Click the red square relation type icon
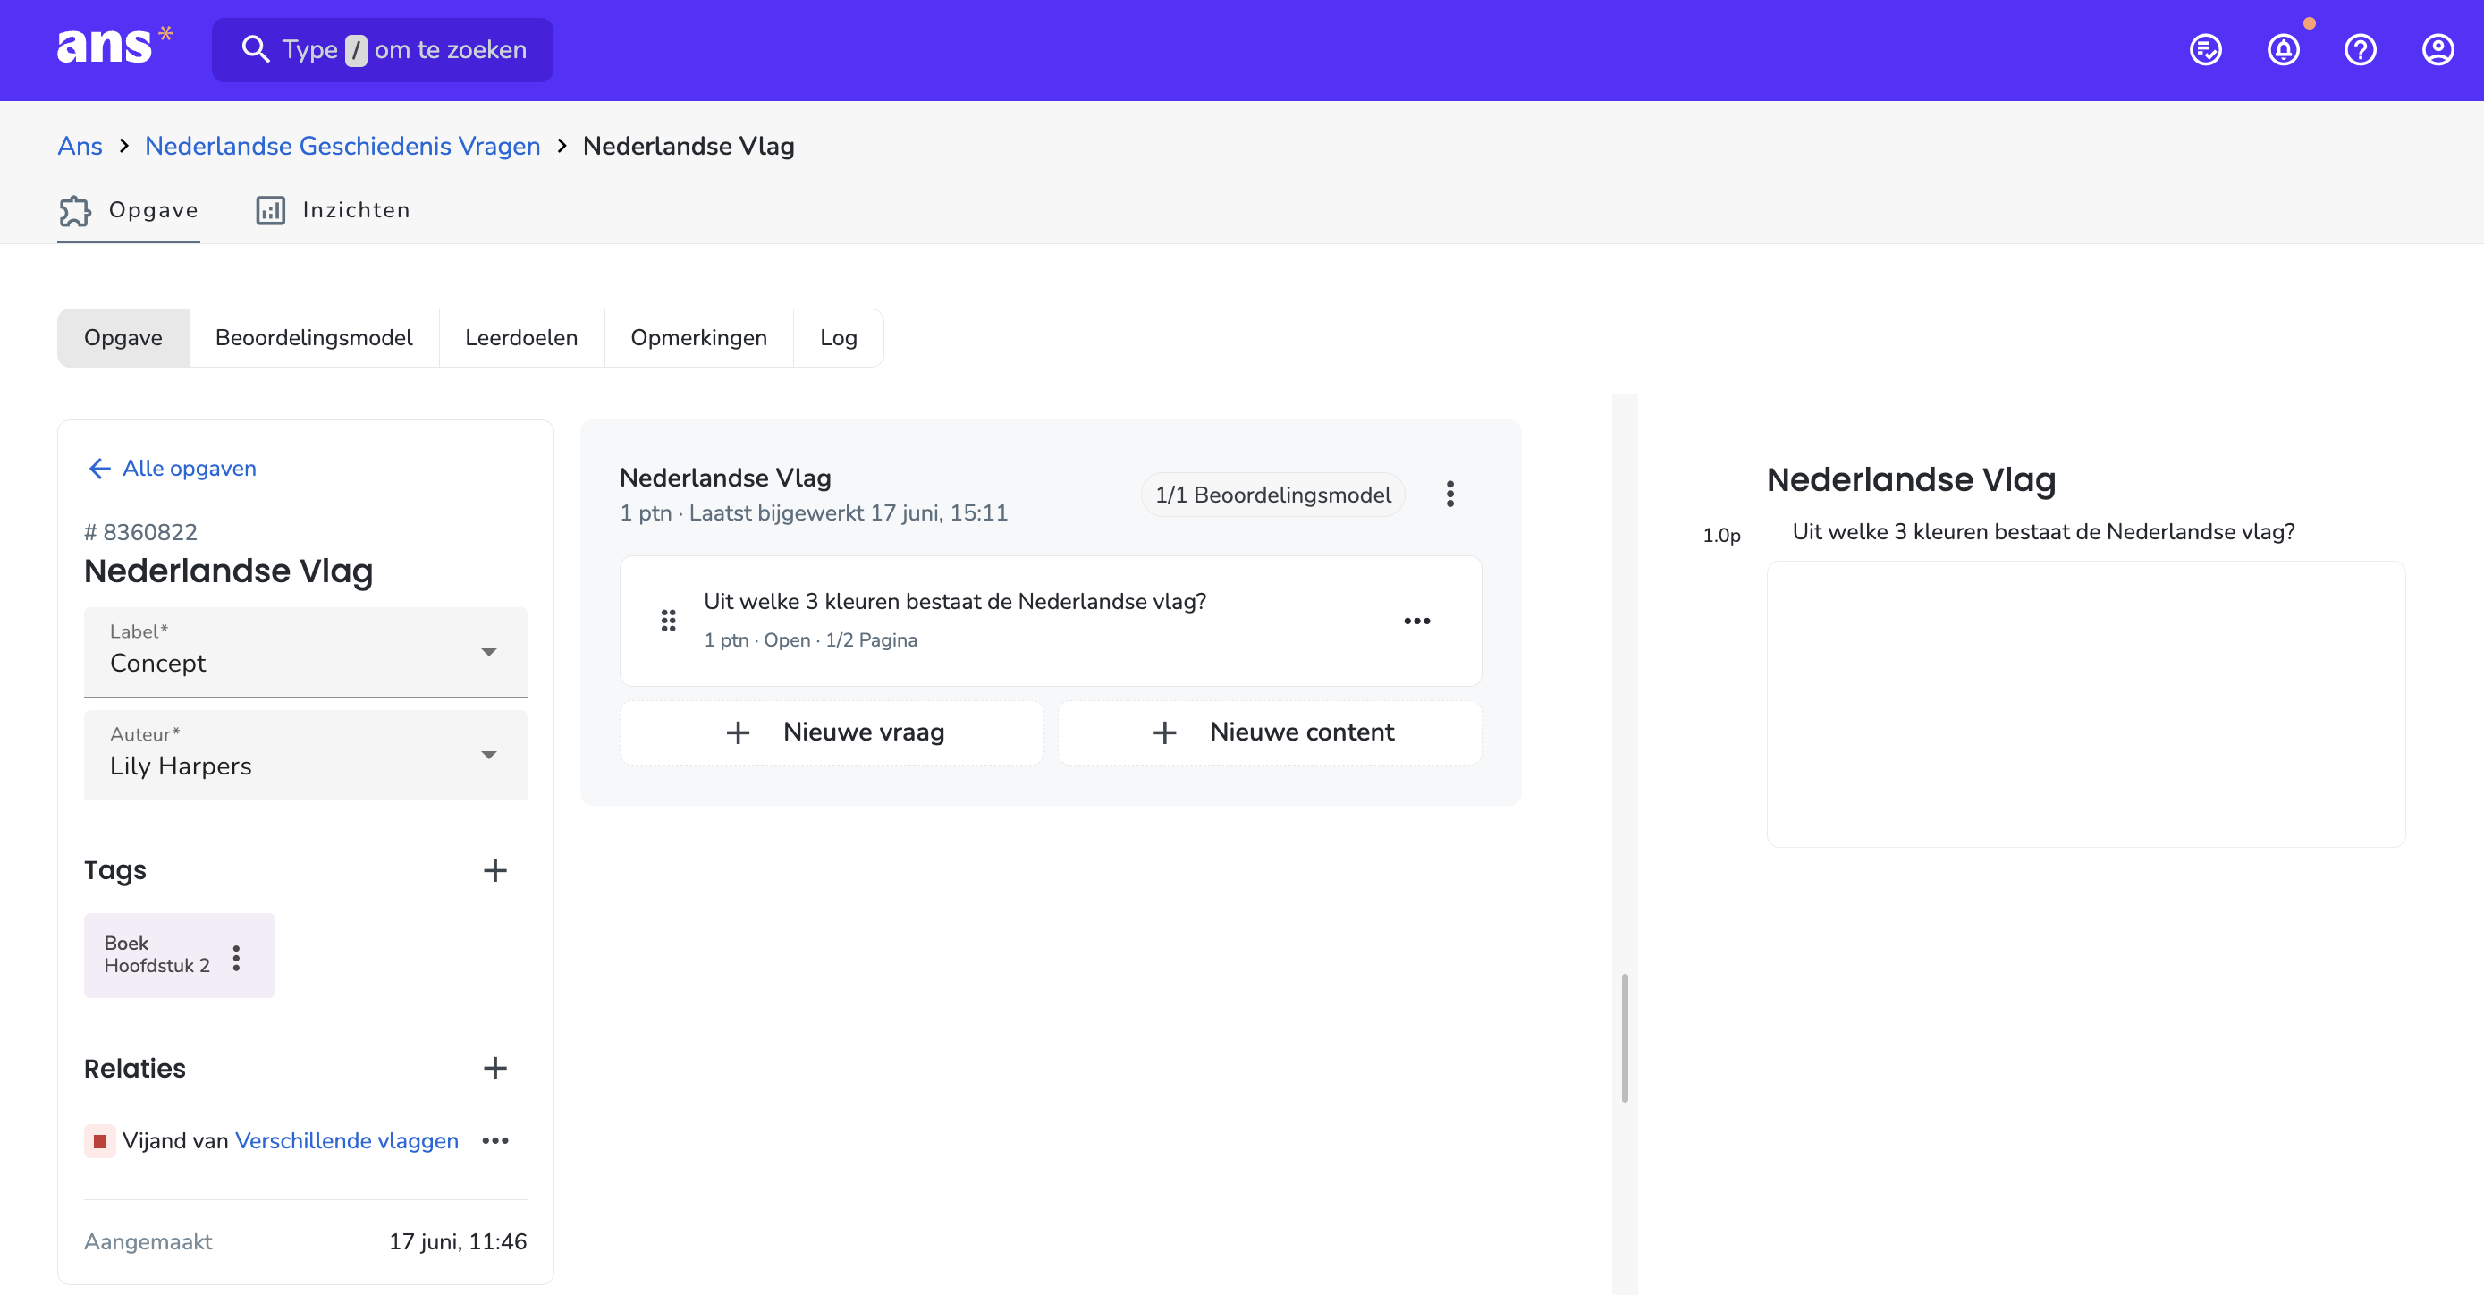 pos(99,1140)
